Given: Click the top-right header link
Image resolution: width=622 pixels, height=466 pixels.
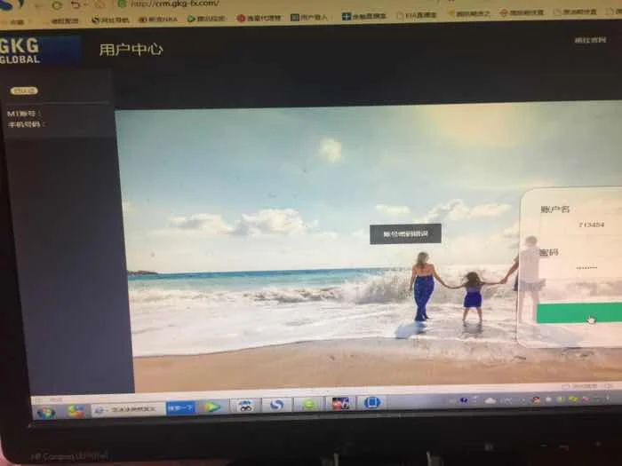Looking at the screenshot, I should [x=589, y=41].
